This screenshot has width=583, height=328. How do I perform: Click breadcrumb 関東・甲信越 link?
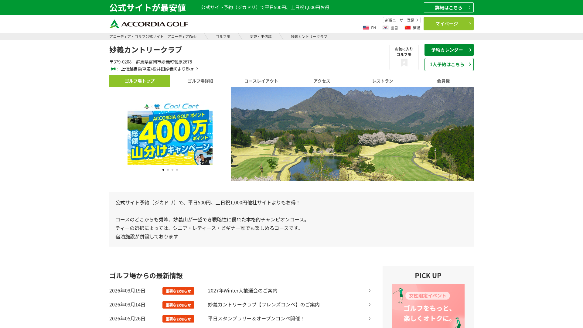(261, 36)
